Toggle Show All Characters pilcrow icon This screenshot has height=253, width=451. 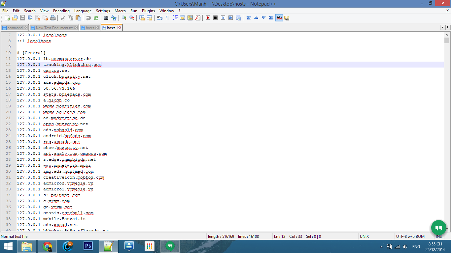click(167, 18)
